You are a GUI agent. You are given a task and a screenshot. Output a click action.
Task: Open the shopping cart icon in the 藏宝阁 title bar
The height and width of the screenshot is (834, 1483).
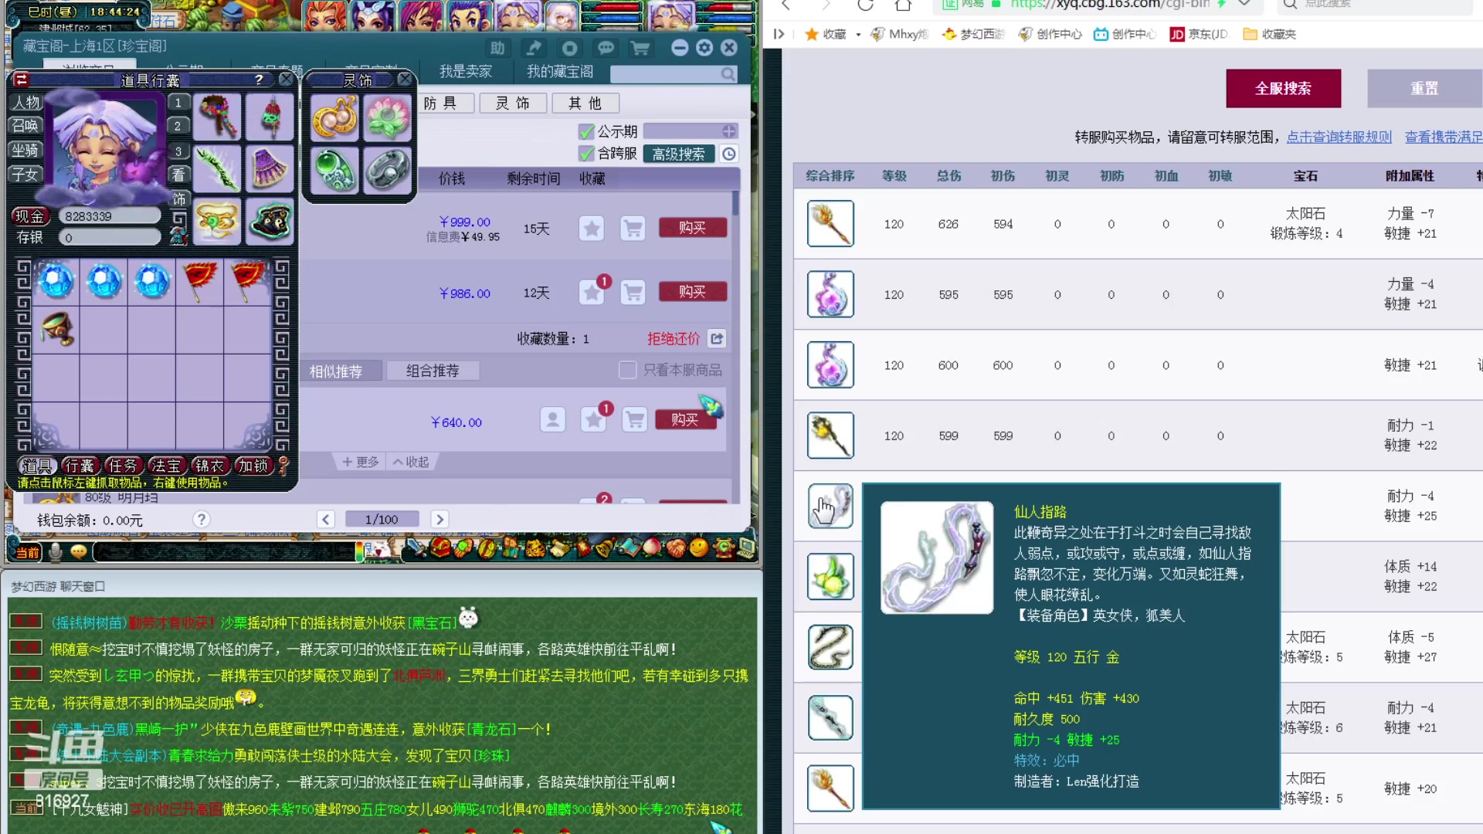click(640, 48)
